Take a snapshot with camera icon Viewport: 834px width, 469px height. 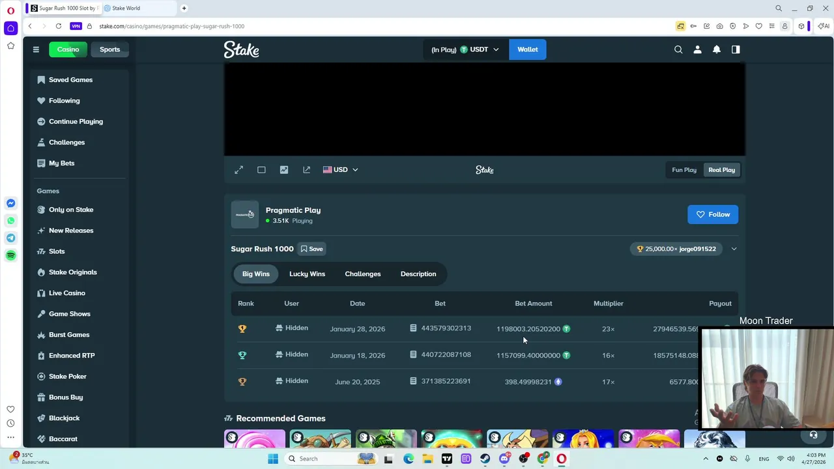pyautogui.click(x=719, y=26)
